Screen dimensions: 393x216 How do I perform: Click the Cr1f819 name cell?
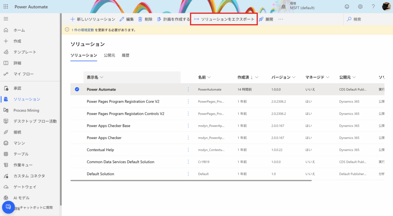coord(203,162)
